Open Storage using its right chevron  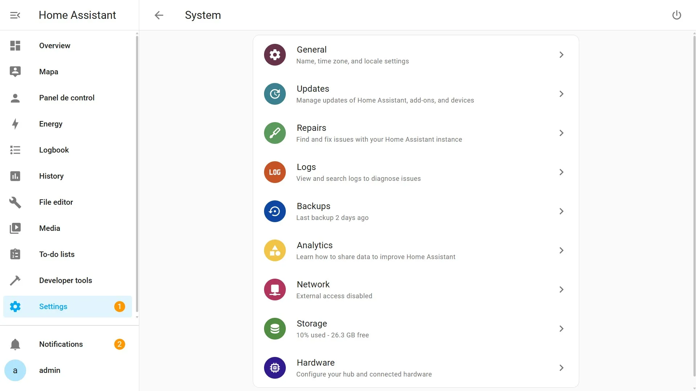561,329
